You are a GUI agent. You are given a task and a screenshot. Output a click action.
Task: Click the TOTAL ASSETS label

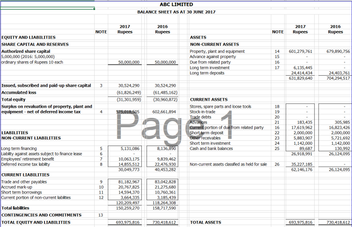click(205, 222)
